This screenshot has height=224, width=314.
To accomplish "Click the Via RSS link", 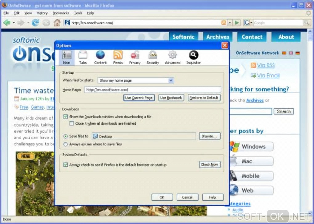I will (266, 65).
